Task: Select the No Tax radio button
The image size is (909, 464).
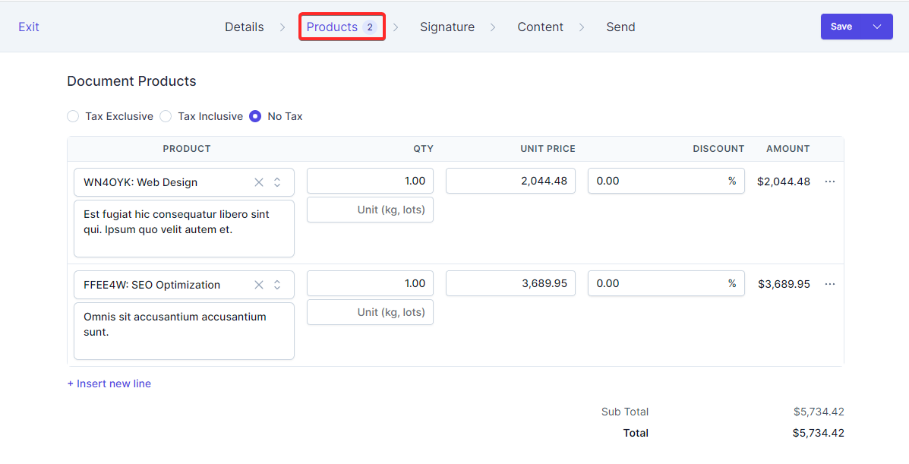Action: [x=255, y=116]
